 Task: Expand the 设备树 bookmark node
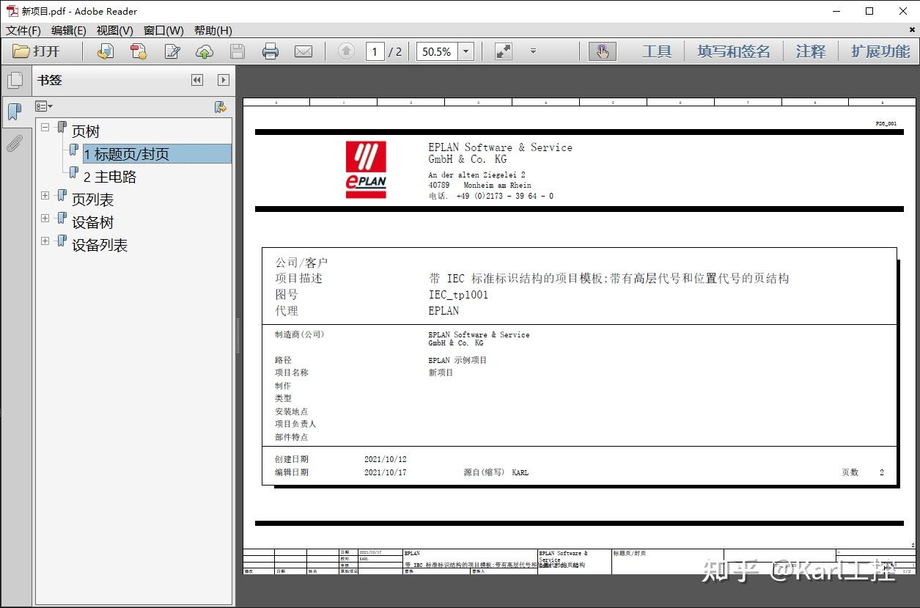(x=45, y=218)
